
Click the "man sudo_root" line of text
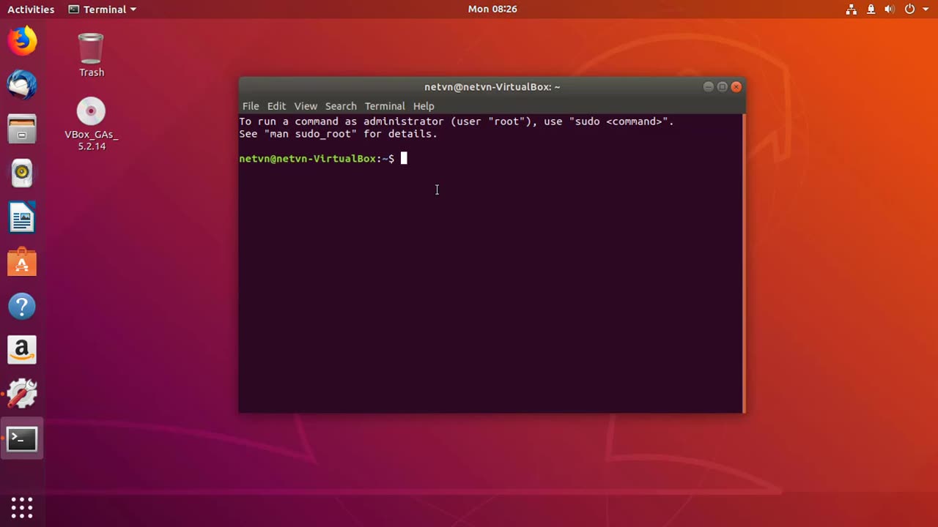pyautogui.click(x=338, y=134)
